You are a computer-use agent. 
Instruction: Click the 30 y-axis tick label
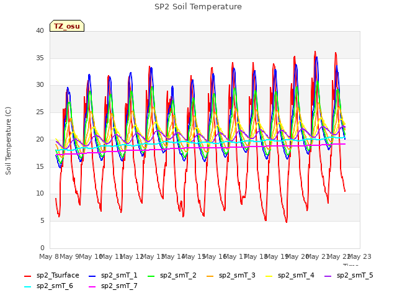pos(40,85)
